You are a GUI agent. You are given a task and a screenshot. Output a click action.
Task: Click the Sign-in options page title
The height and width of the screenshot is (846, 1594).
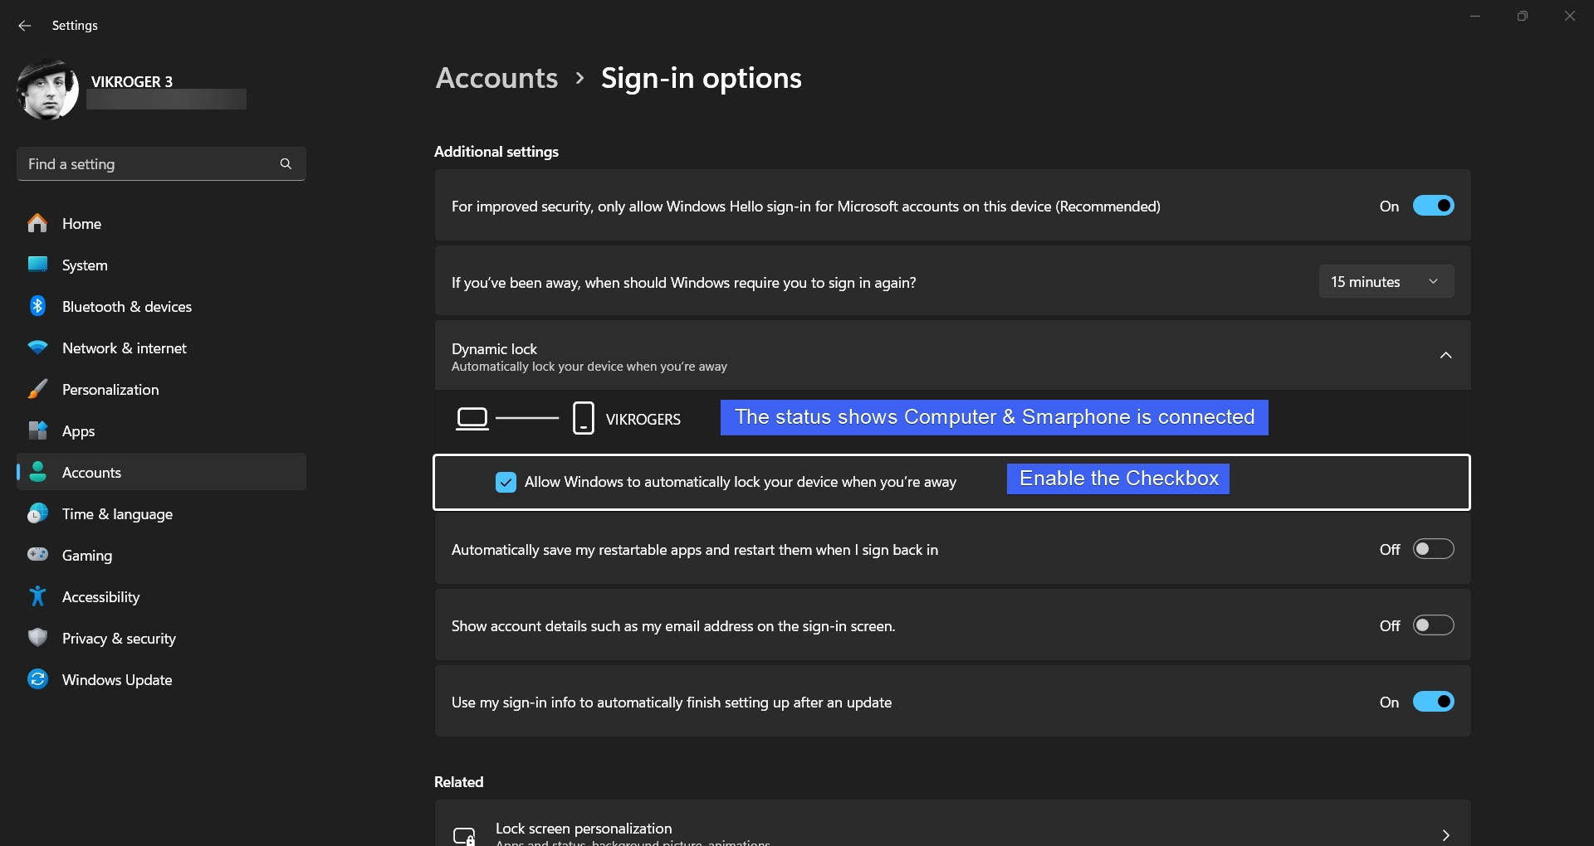702,78
